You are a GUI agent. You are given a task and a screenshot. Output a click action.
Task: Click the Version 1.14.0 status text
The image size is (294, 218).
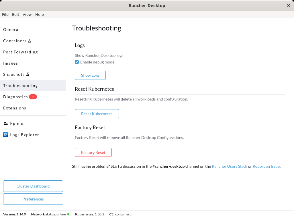[x=15, y=214]
